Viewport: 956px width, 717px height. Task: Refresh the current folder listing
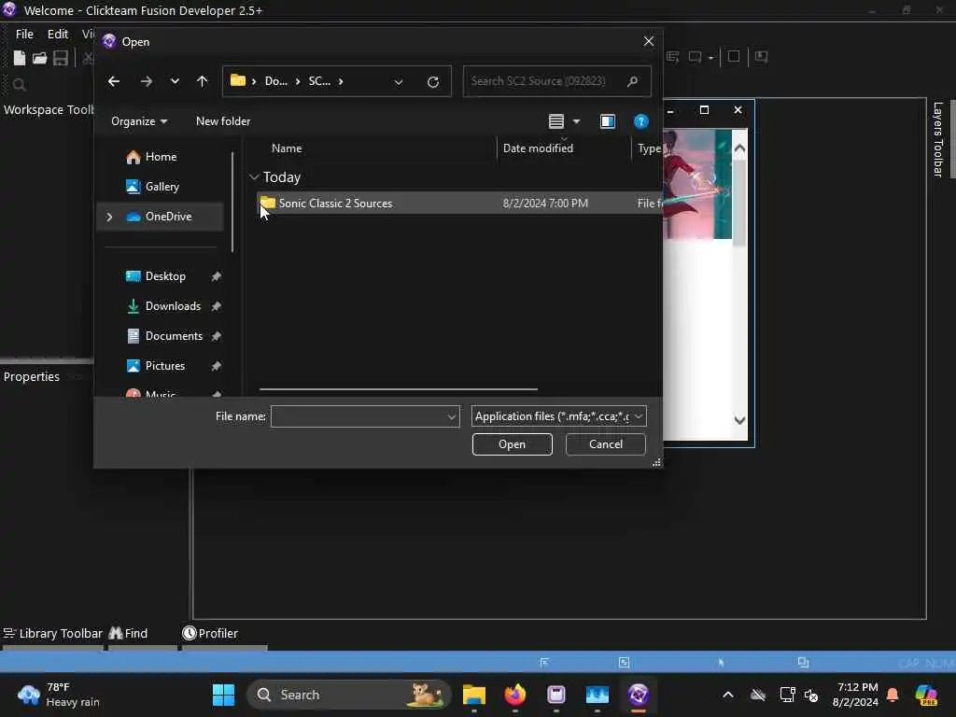click(x=433, y=82)
